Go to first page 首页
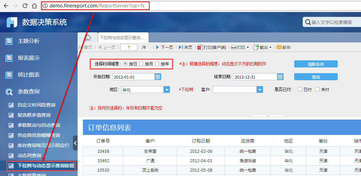This screenshot has width=361, height=176. point(85,48)
